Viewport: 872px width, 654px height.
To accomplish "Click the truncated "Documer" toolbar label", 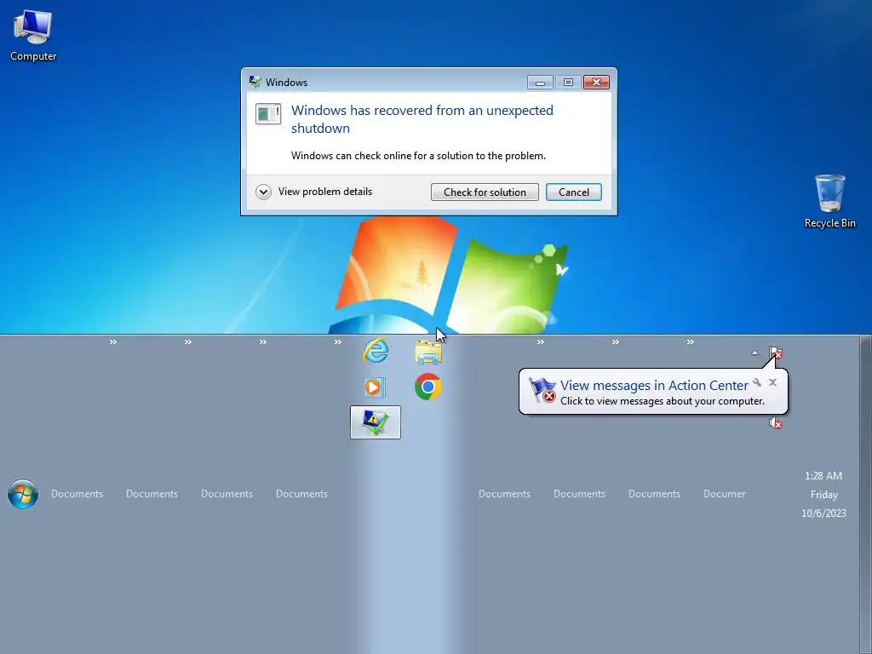I will (x=724, y=494).
